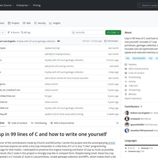
Task: Click the tiny topic tag
Action: 150,58
